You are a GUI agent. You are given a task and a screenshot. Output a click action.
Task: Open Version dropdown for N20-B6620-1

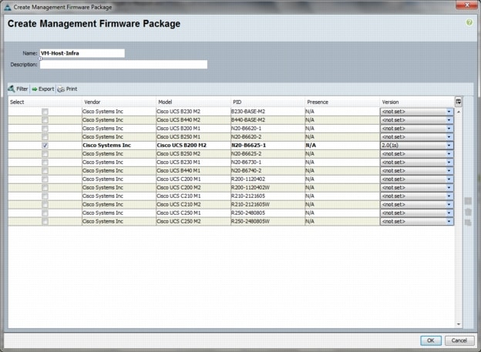416,129
